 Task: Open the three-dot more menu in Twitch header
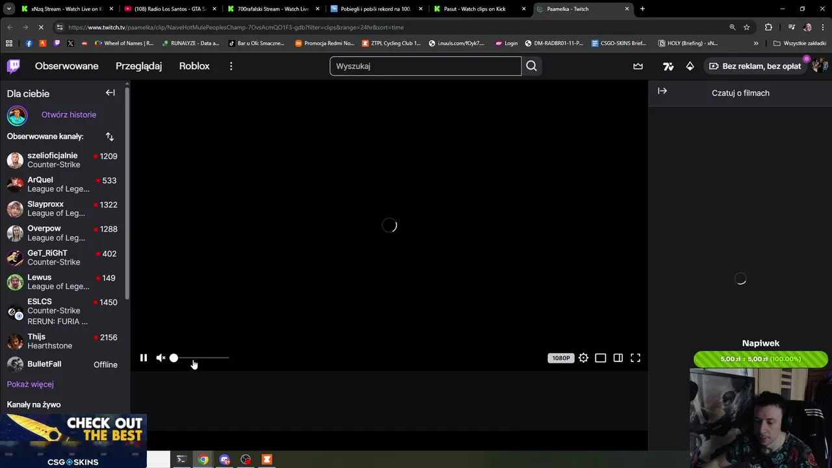click(x=231, y=66)
